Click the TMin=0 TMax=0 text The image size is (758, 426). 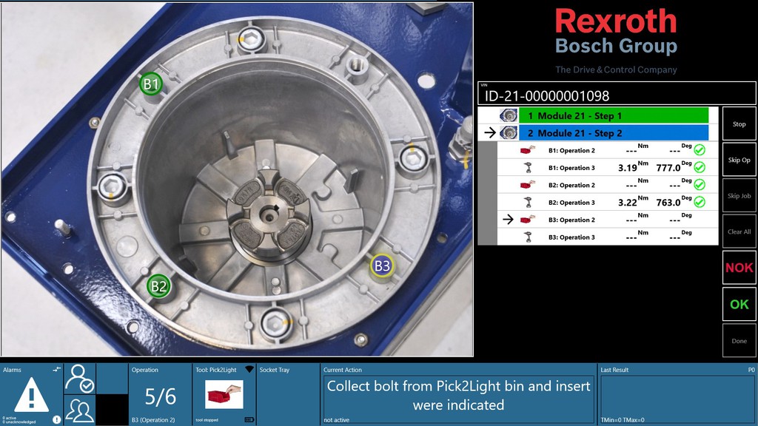coord(623,420)
